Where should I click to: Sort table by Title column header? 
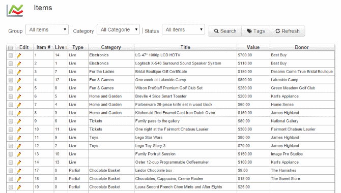click(x=185, y=47)
